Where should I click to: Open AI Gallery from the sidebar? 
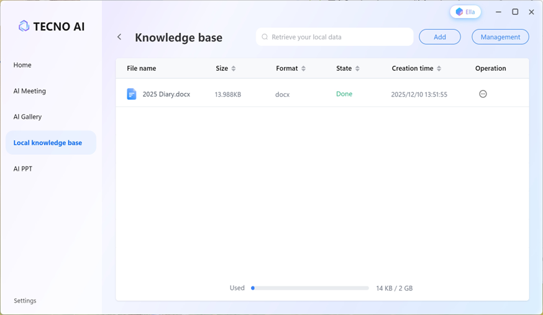pyautogui.click(x=28, y=117)
